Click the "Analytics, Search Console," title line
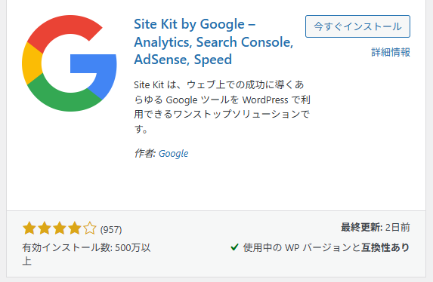The height and width of the screenshot is (282, 433). click(214, 42)
